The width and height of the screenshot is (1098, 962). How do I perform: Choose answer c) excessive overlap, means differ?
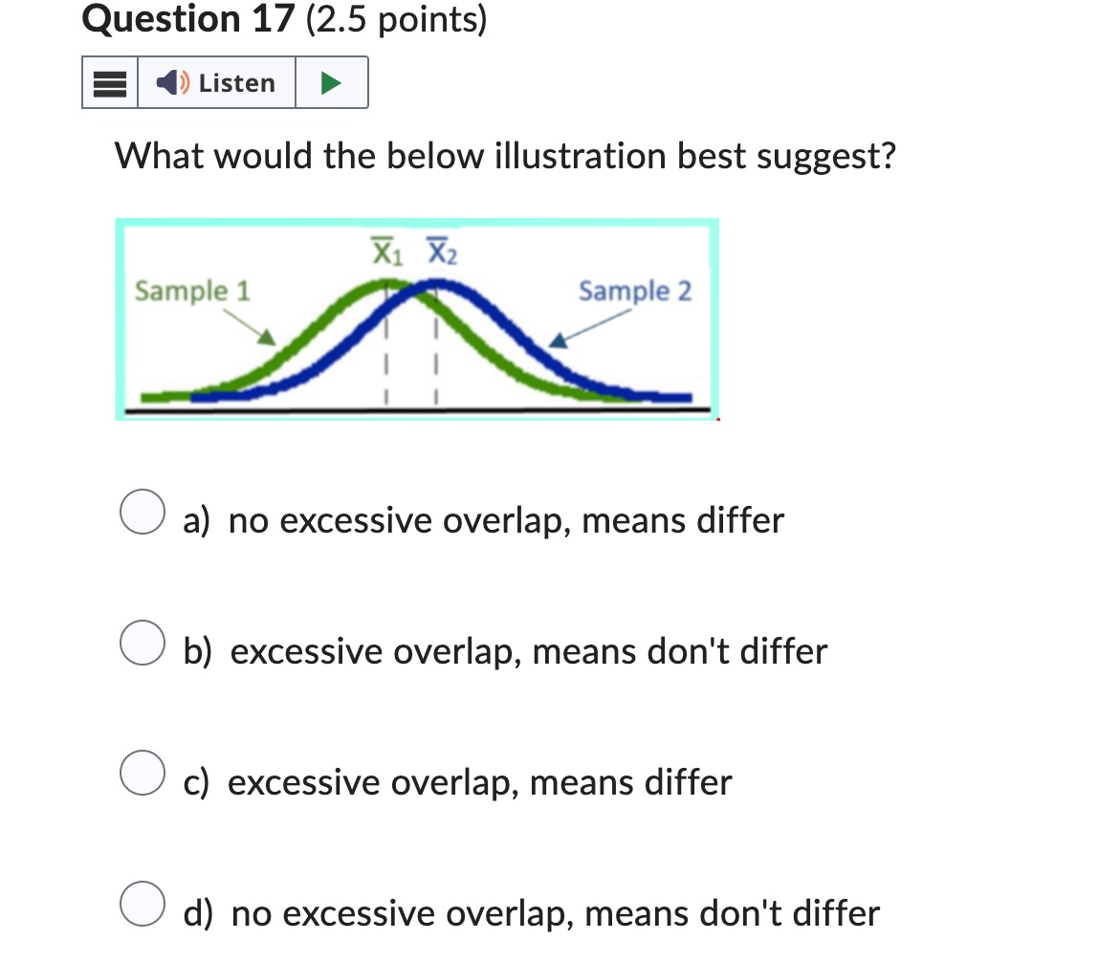142,775
